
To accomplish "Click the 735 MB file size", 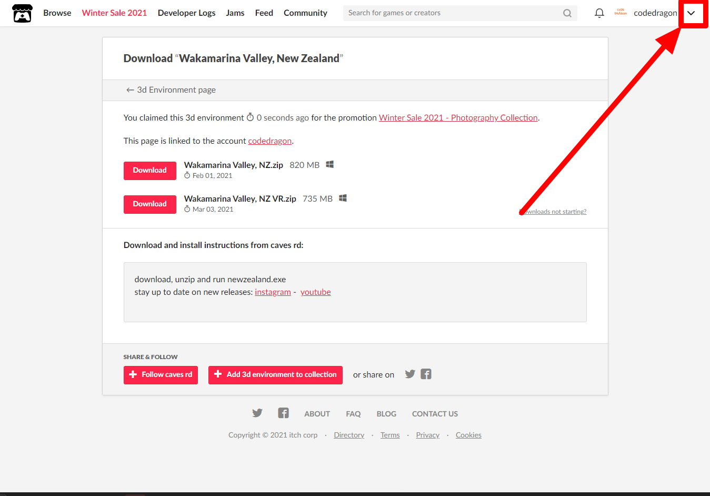I will click(317, 199).
